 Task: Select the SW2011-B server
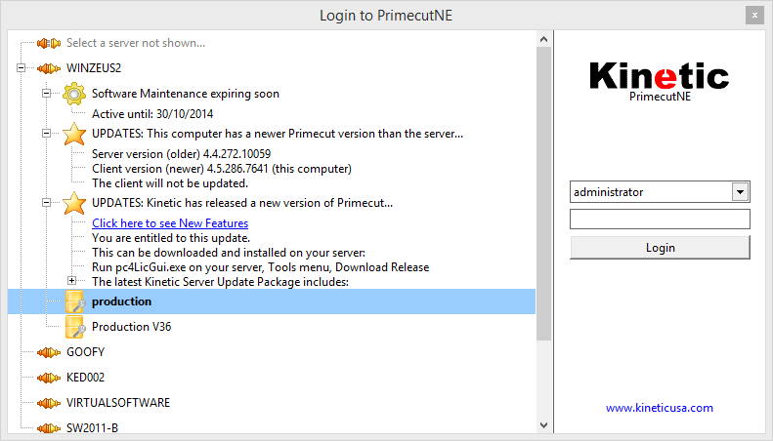[x=92, y=428]
